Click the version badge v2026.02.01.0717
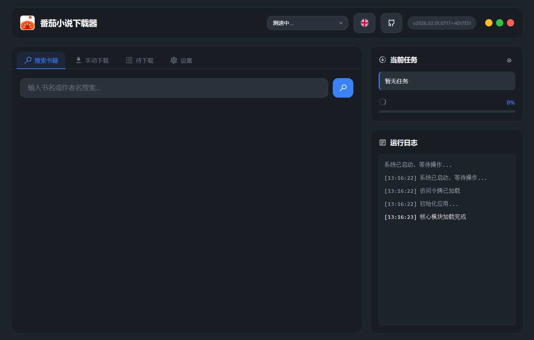 click(x=442, y=23)
